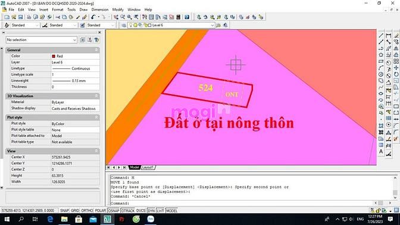Select the Line draw tool
This screenshot has width=400, height=225.
[381, 36]
